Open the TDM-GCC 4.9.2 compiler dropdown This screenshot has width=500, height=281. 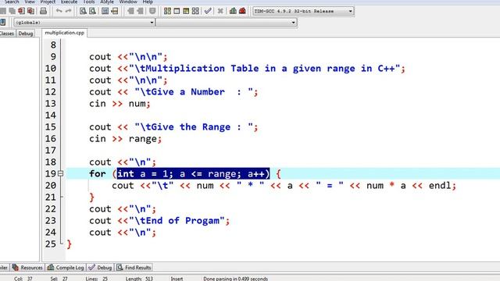(x=303, y=11)
